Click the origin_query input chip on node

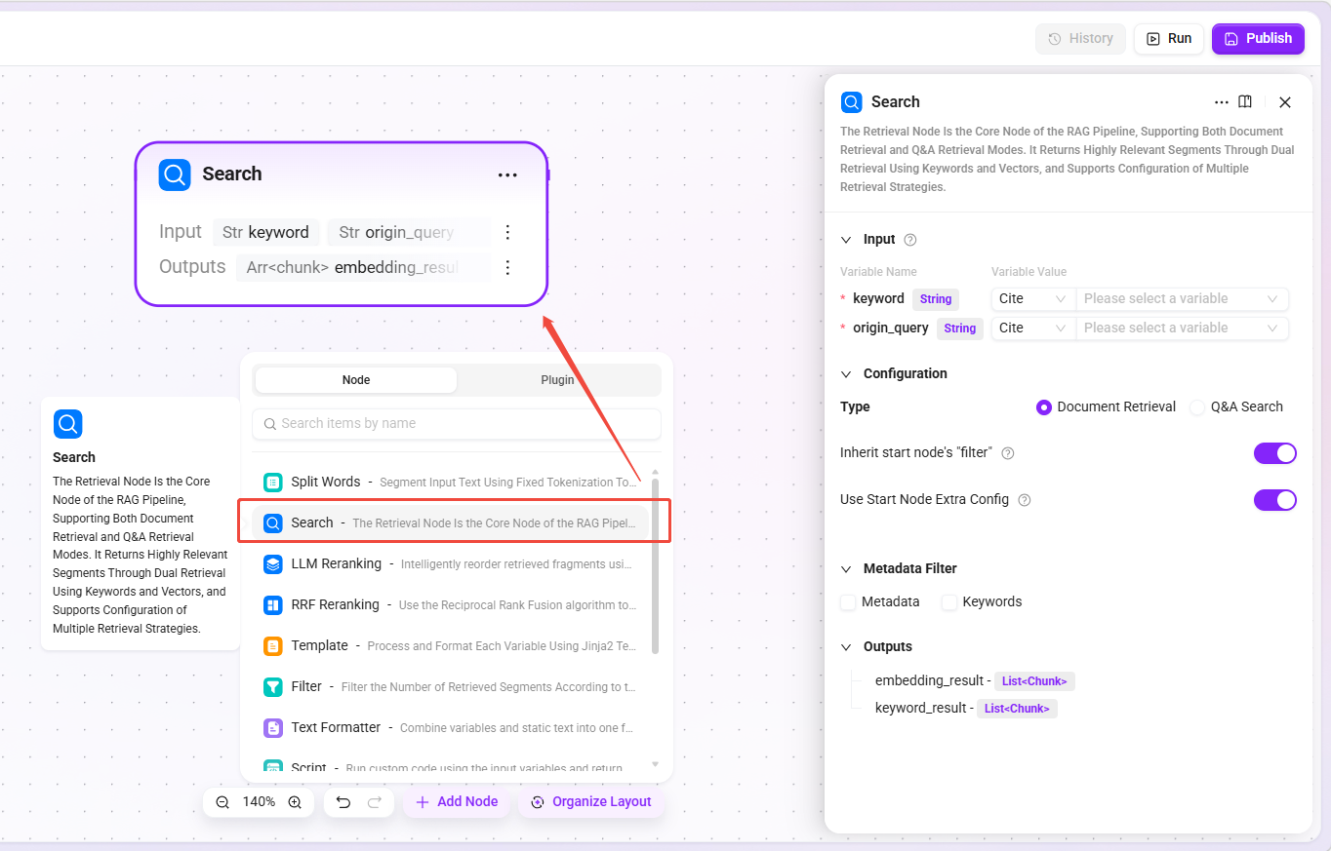click(408, 232)
